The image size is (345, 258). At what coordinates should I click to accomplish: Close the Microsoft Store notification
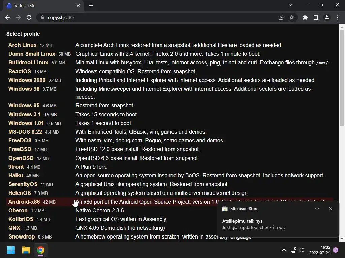click(330, 209)
